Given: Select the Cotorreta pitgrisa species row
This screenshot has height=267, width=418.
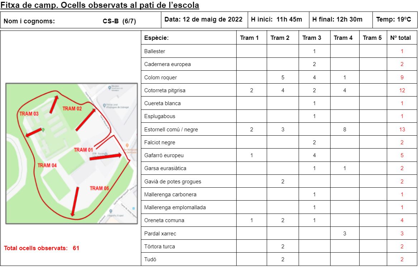Looking at the screenshot, I should (x=165, y=90).
